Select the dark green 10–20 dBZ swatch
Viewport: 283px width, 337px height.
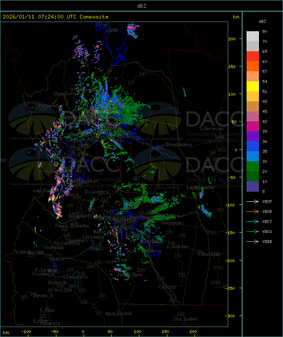coord(253,176)
